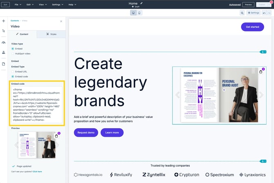Open the File menu
Screen dimensions: 274x183
[x=18, y=5]
